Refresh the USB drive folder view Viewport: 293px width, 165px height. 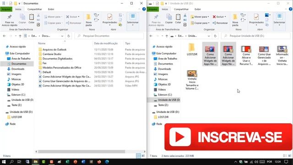pyautogui.click(x=215, y=36)
